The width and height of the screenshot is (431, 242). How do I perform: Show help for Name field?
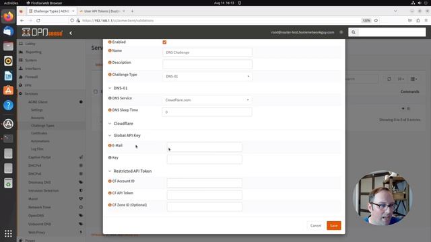click(110, 50)
